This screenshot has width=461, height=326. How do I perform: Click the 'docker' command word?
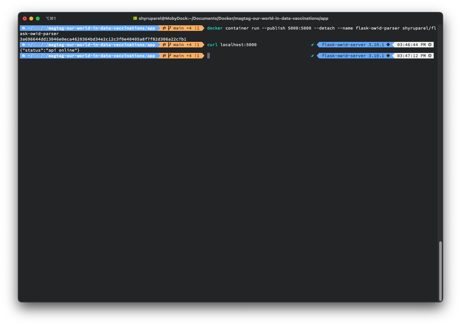click(215, 28)
